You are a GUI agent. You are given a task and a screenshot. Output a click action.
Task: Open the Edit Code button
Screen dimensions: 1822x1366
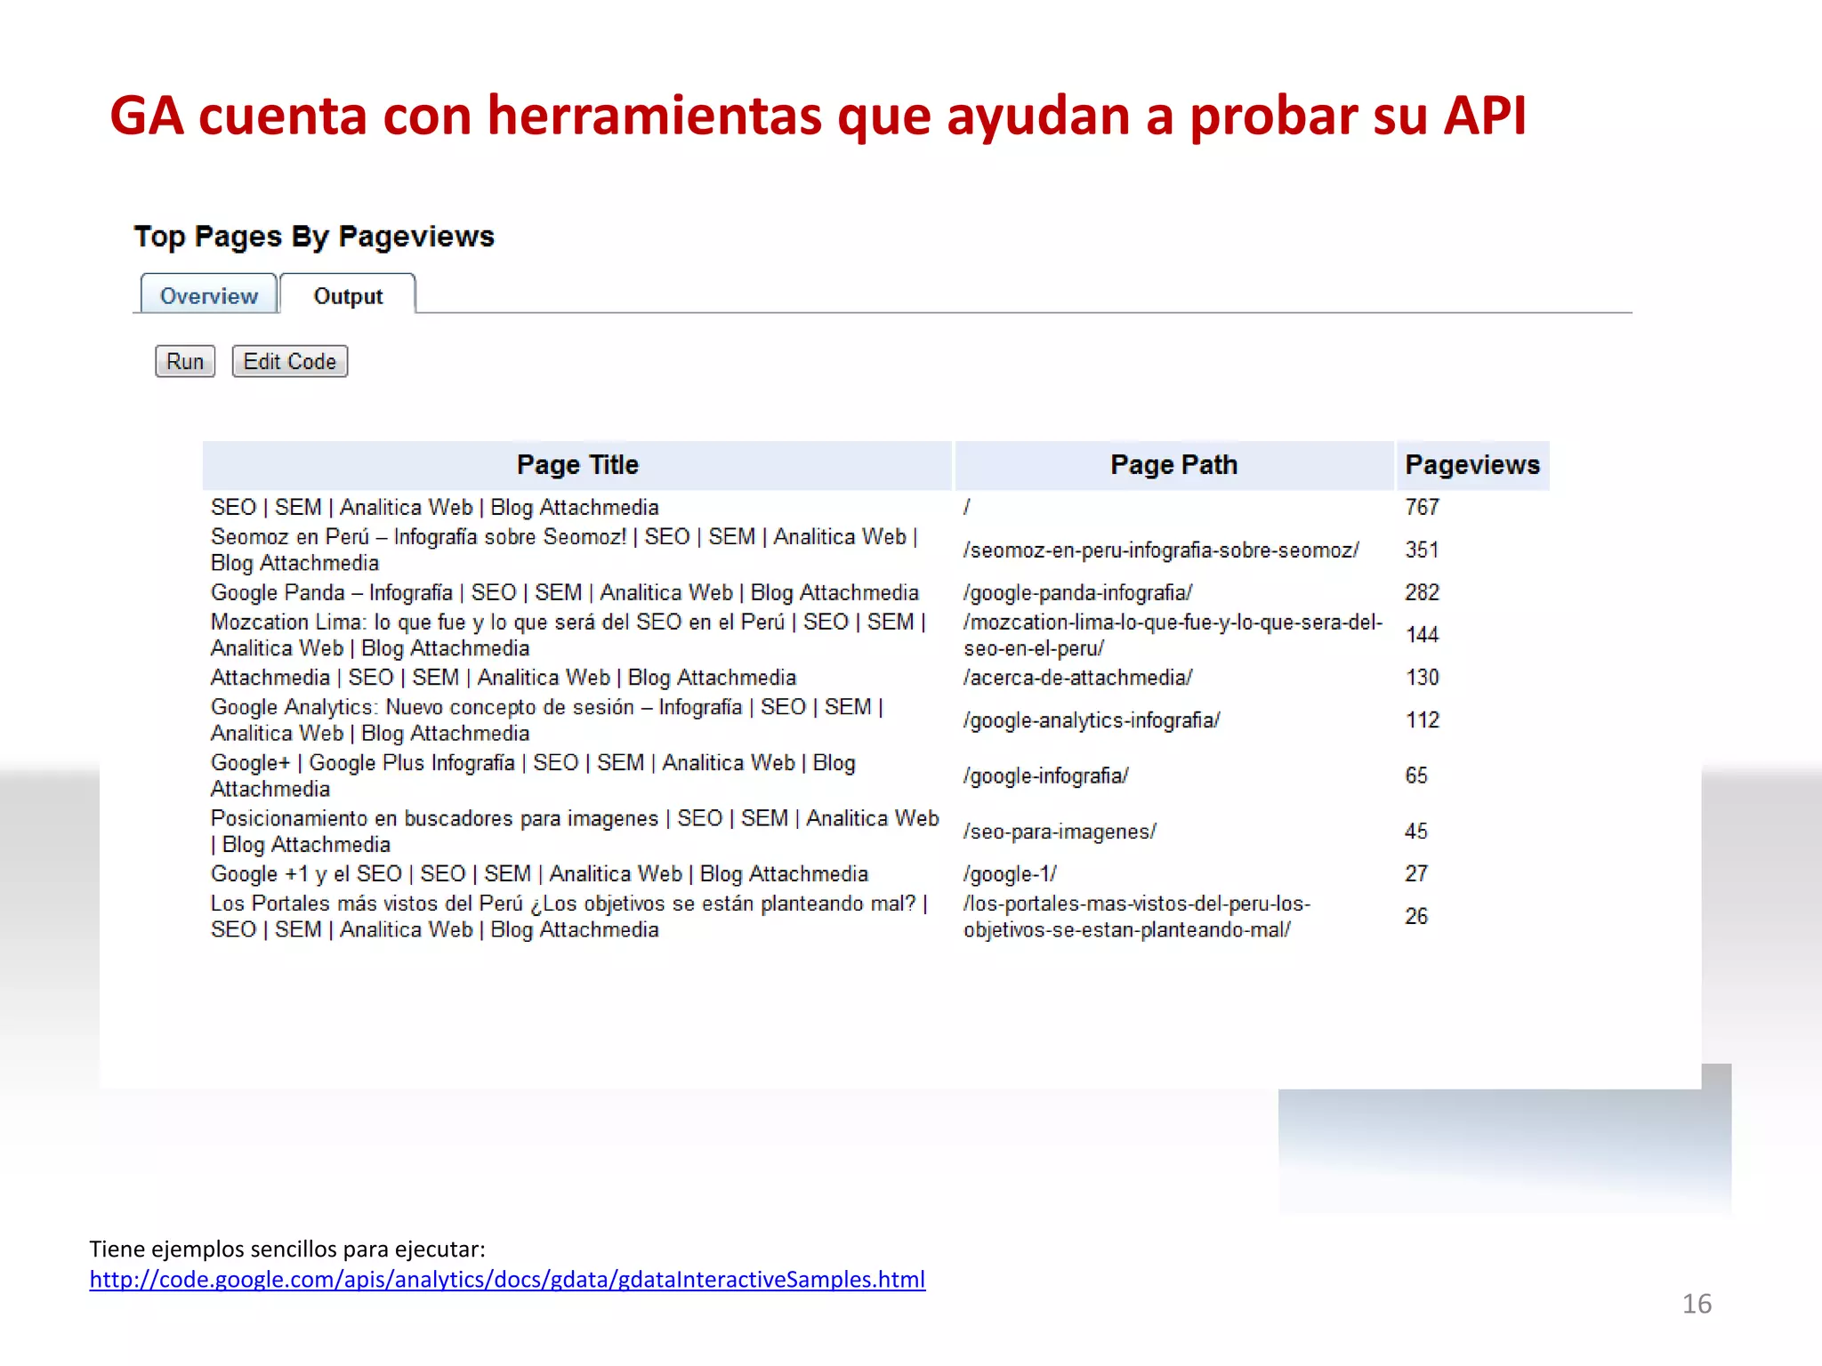coord(290,361)
